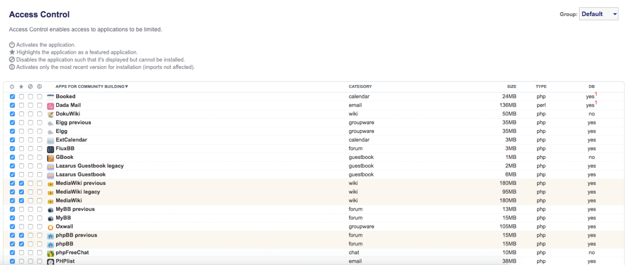Click the email category for PHPlist
The width and height of the screenshot is (625, 265).
tap(355, 261)
